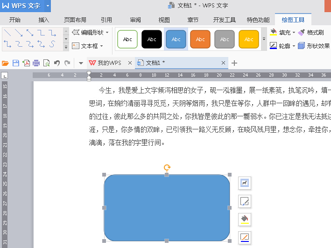Screen dimensions: 331x248
Task: Switch to the 绘图工具 tab
Action: pyautogui.click(x=293, y=20)
